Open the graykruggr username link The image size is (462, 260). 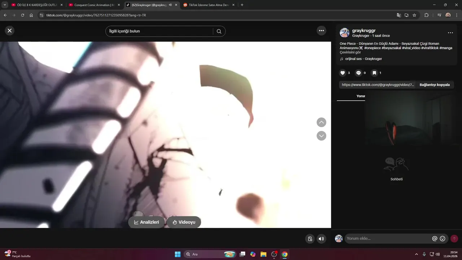(x=364, y=31)
